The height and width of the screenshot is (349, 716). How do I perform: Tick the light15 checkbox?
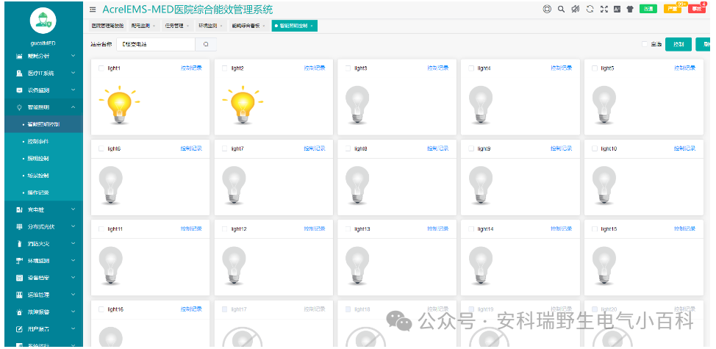595,229
